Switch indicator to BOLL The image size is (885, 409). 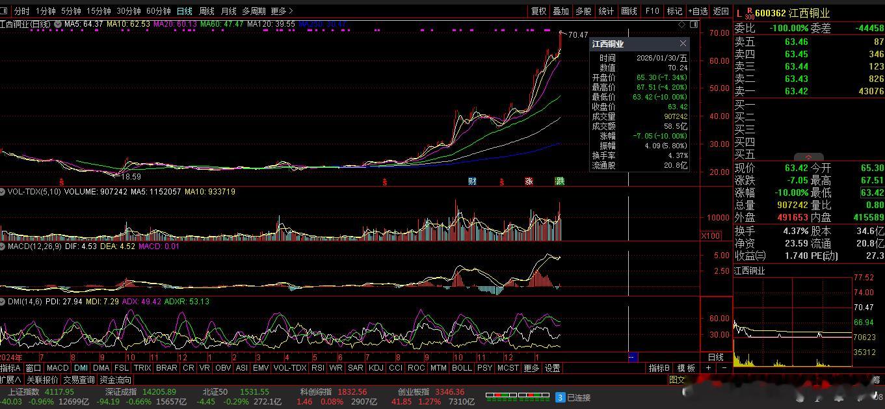(462, 368)
